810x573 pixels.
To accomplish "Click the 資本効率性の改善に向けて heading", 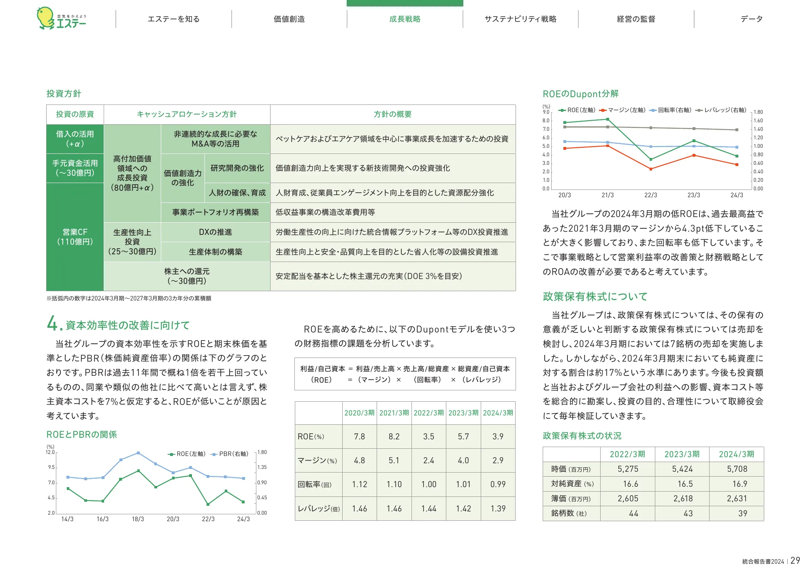I will pos(128,325).
